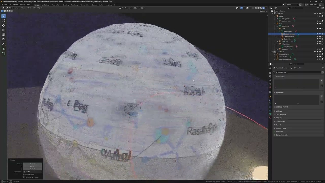Switch to rendered viewport shading
The height and width of the screenshot is (183, 325).
pyautogui.click(x=263, y=8)
